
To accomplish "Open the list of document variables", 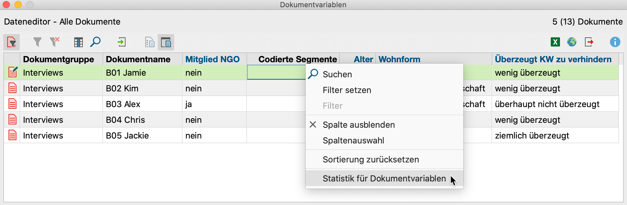I will point(150,42).
